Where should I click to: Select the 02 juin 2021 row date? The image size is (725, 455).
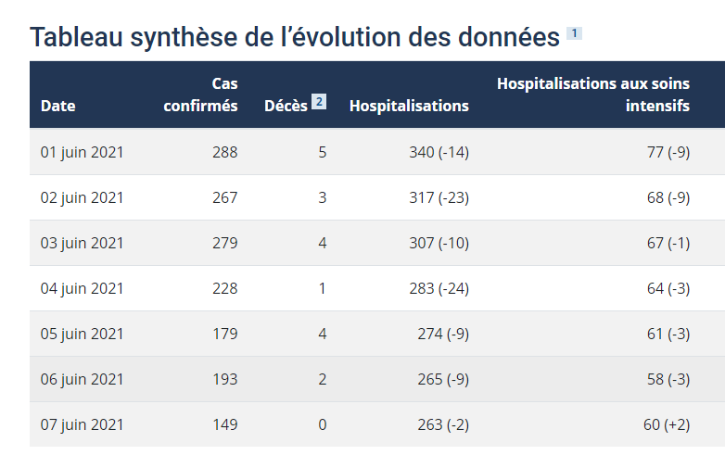point(82,197)
